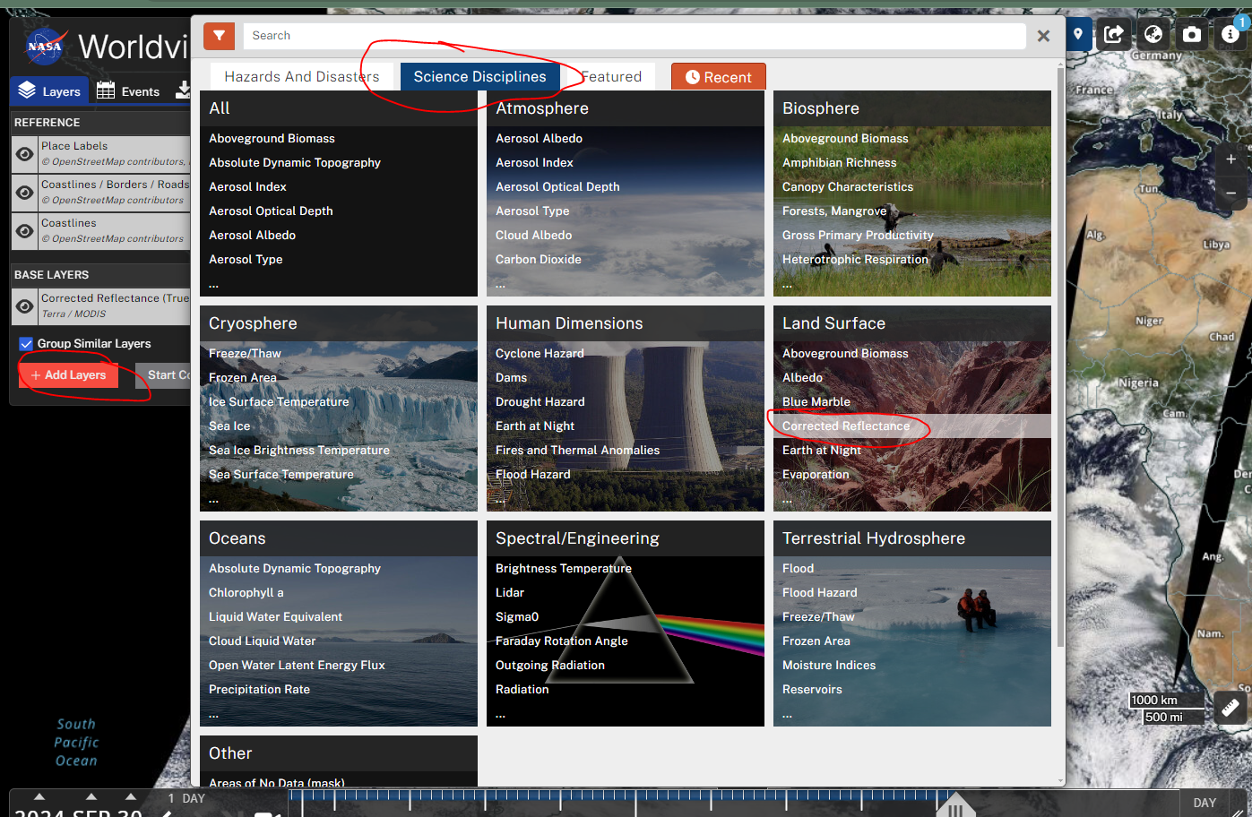1252x817 pixels.
Task: Take a snapshot with the camera icon
Action: coord(1192,35)
